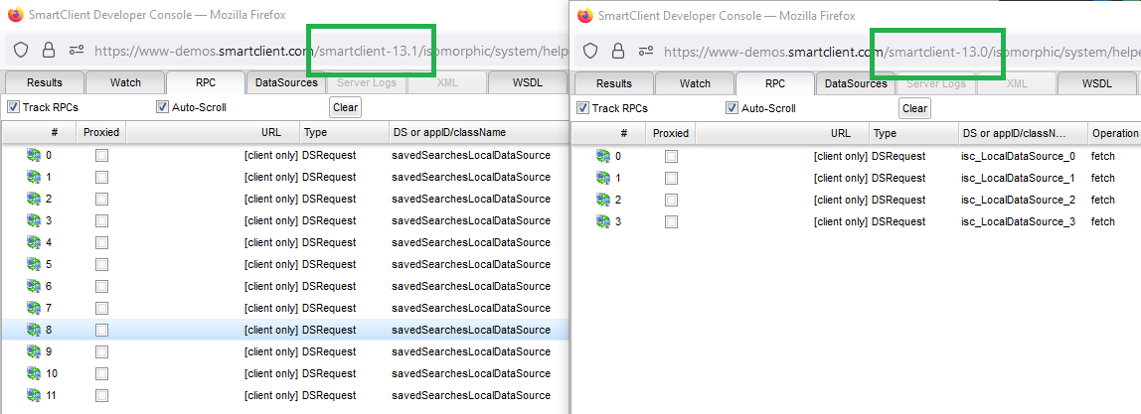The image size is (1141, 414).
Task: Select the RPC tab in right window
Action: pos(775,83)
